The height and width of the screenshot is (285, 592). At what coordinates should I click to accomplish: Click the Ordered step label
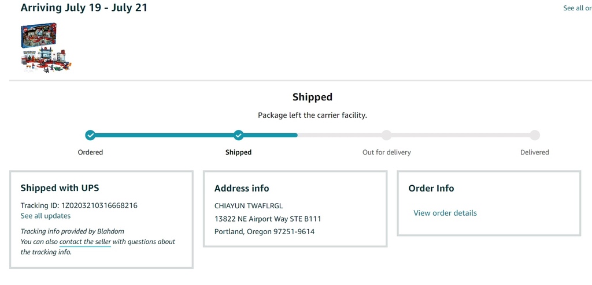pyautogui.click(x=90, y=152)
